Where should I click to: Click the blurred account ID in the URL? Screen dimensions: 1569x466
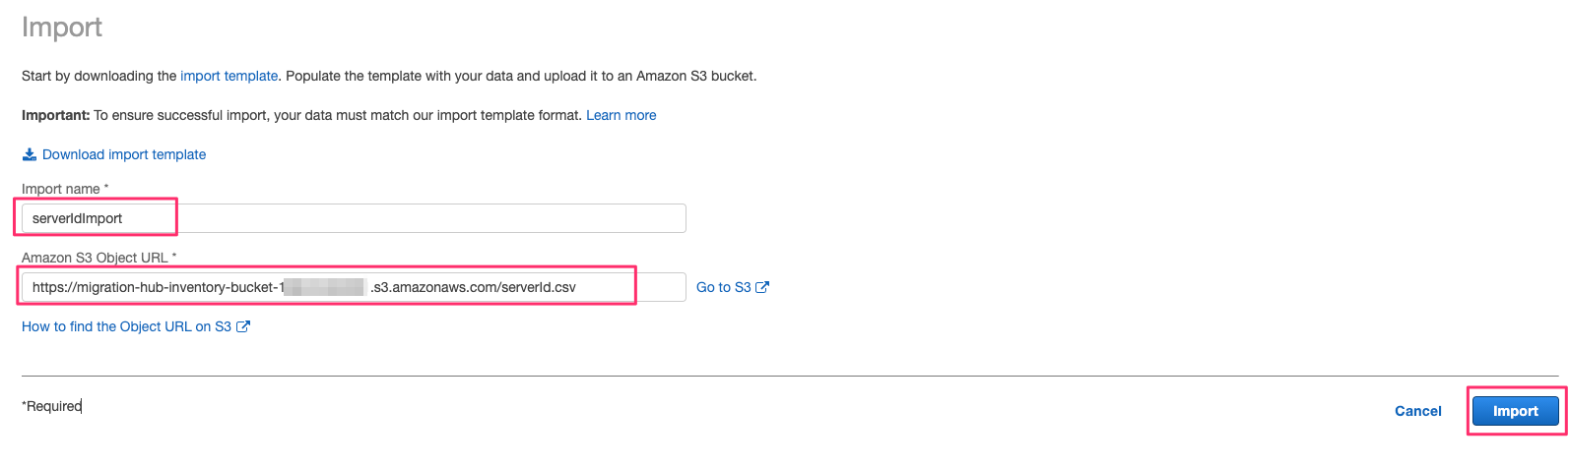(325, 287)
